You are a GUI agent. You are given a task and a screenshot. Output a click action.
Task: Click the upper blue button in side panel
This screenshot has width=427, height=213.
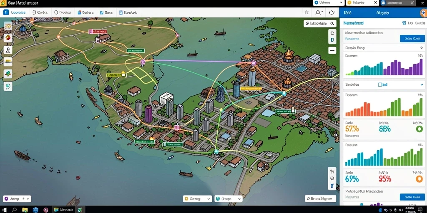tap(412, 39)
